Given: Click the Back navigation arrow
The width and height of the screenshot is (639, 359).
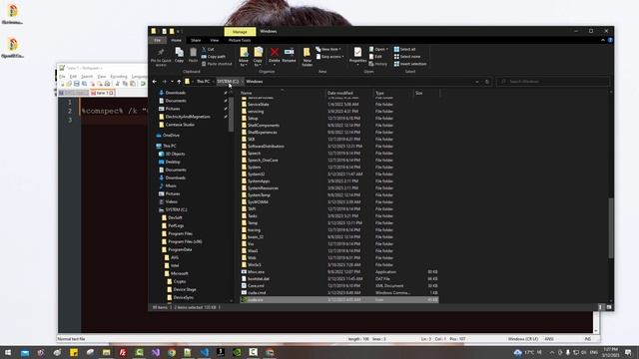Looking at the screenshot, I should (155, 82).
